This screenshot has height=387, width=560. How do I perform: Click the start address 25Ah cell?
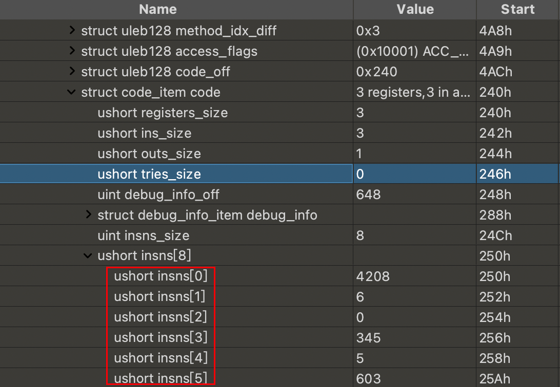point(495,379)
